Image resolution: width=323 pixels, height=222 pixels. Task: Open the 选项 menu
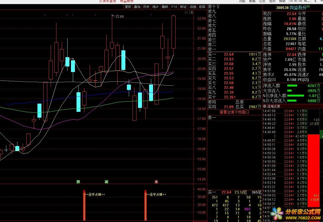point(272,1)
